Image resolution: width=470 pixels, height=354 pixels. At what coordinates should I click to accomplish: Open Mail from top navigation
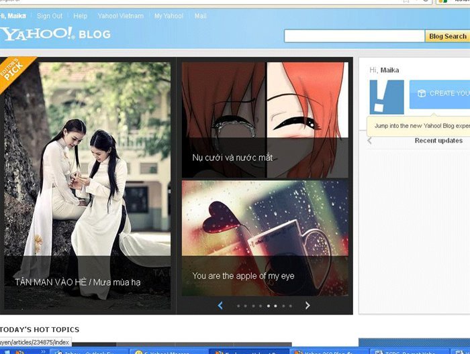coord(200,16)
